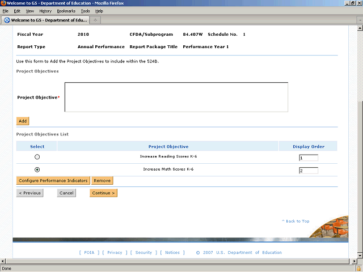Click the Display Order column header
The image size is (363, 272).
tap(309, 146)
